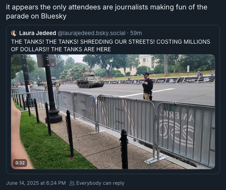Click the flag hanging from street lamp
Viewport: 226px width, 190px height.
coord(108,67)
